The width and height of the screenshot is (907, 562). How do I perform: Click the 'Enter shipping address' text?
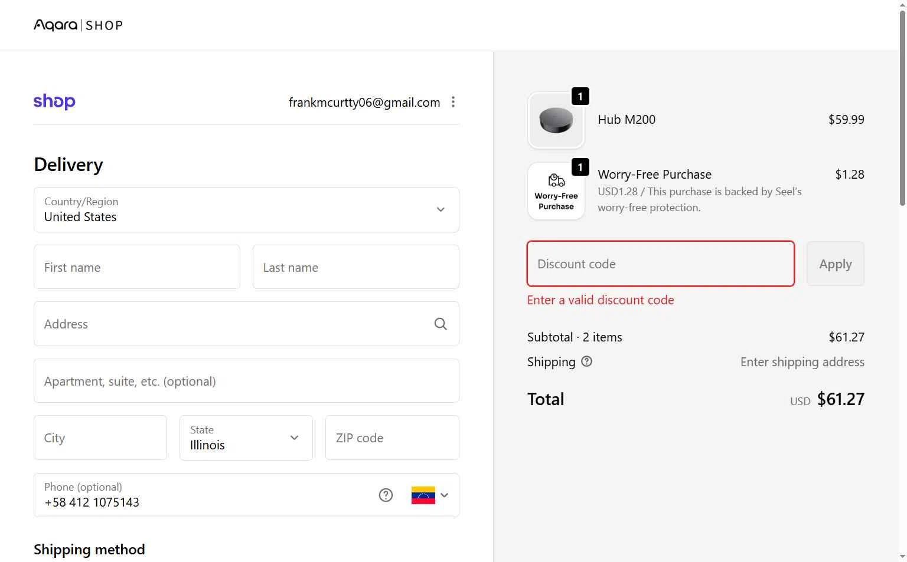[802, 362]
